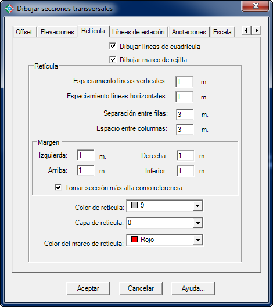Uncheck Dibujar marco de rejilla
This screenshot has width=273, height=307.
[113, 59]
